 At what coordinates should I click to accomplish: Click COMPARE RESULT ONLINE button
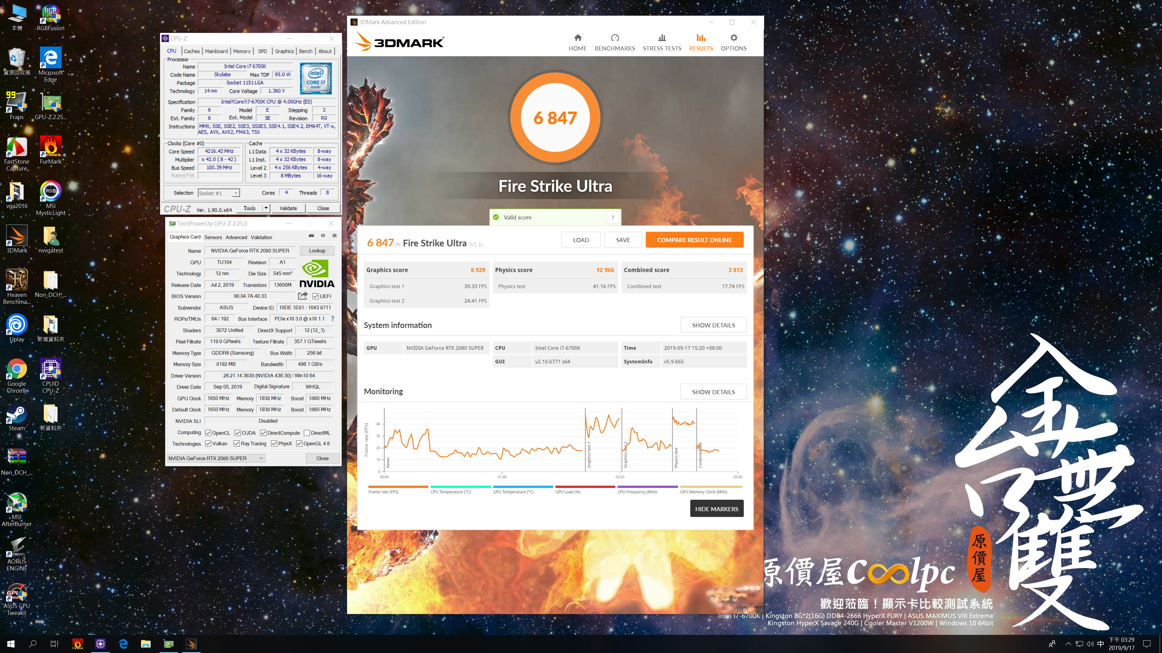[x=694, y=240]
